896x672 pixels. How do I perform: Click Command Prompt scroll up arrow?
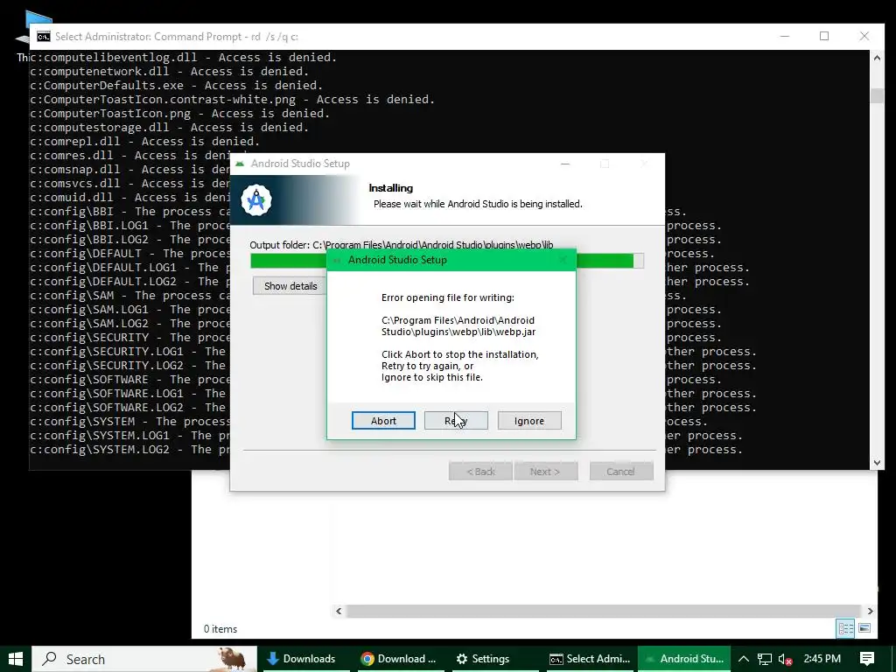pyautogui.click(x=877, y=57)
